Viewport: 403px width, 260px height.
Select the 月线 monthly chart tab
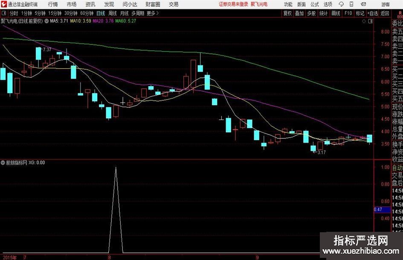(x=125, y=13)
